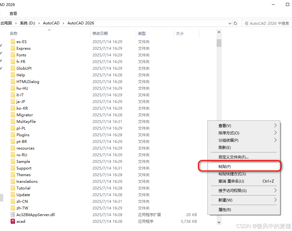Screen dimensions: 292x231
Task: Click the Express folder icon
Action: [13, 48]
